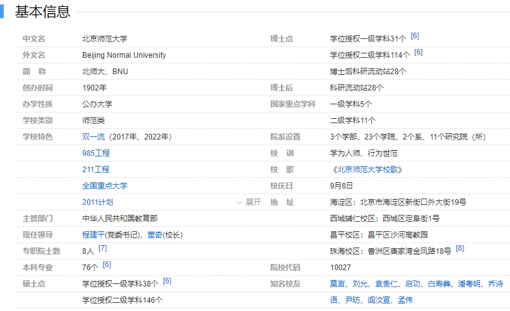Click reference [6] beside 本科专业 76个

pos(107,265)
